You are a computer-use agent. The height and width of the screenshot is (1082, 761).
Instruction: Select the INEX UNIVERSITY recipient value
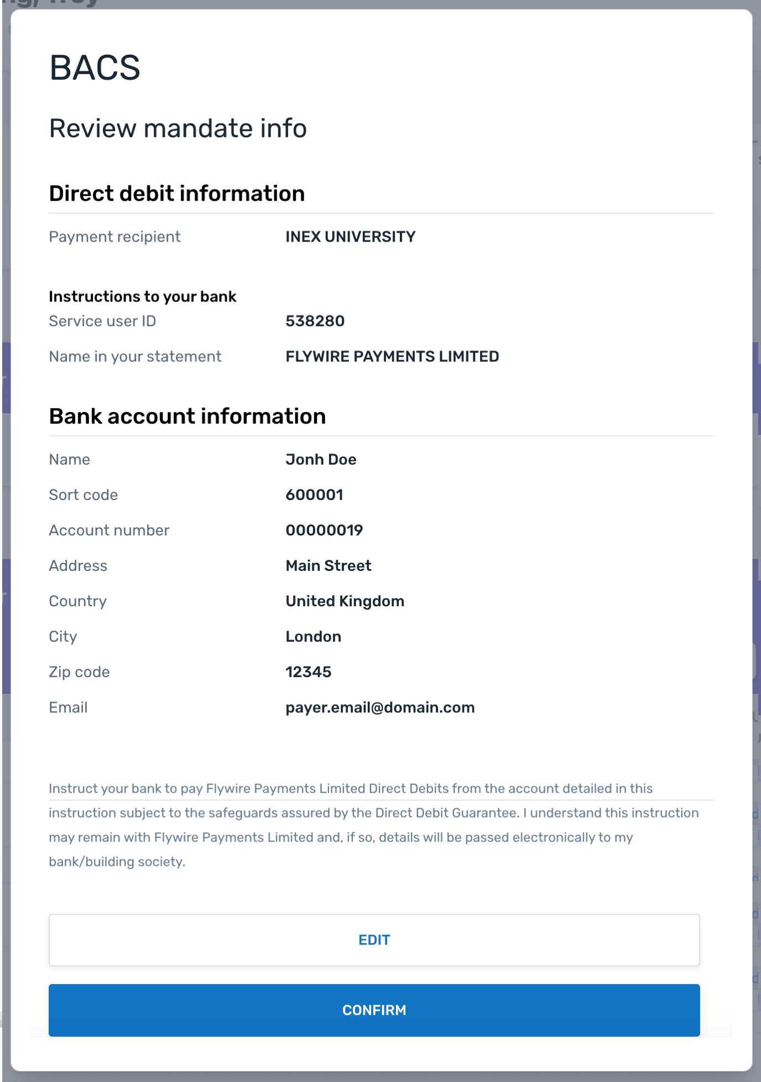click(x=350, y=237)
